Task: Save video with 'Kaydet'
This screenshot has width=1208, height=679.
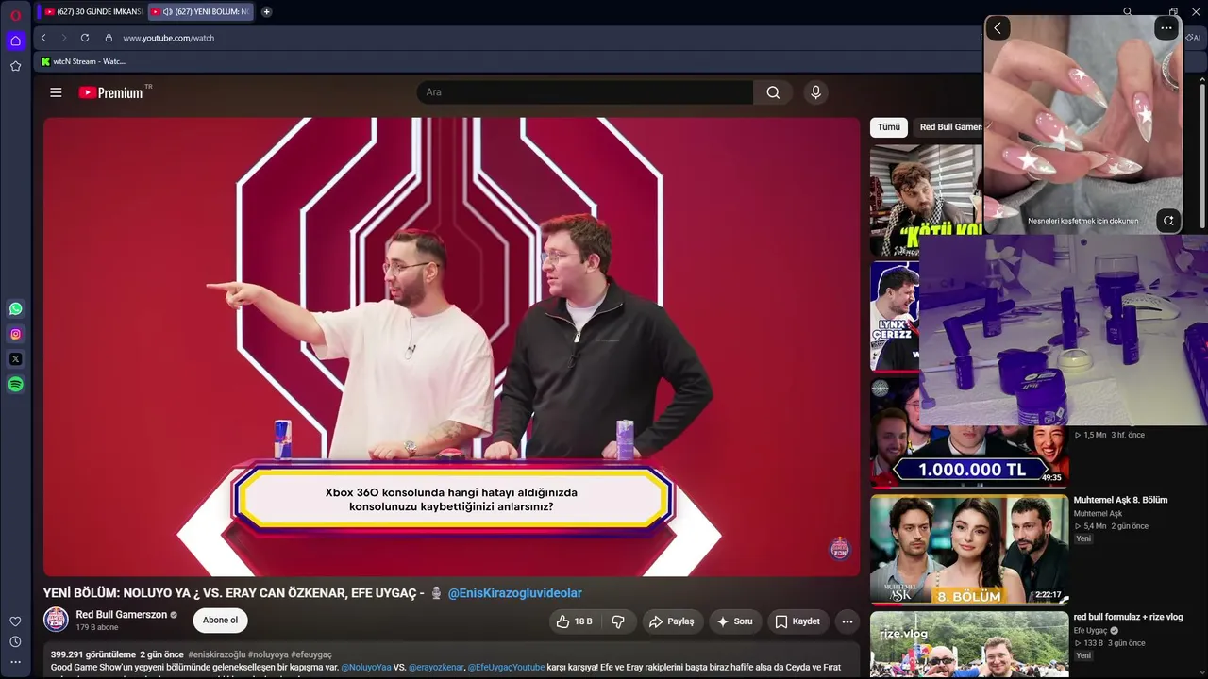Action: click(797, 621)
